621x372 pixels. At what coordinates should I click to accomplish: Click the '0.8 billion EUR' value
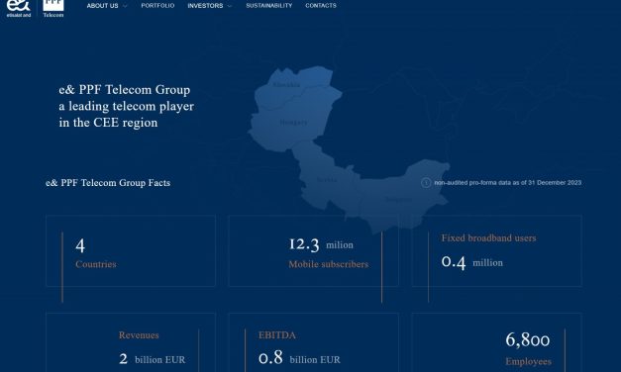coord(299,358)
